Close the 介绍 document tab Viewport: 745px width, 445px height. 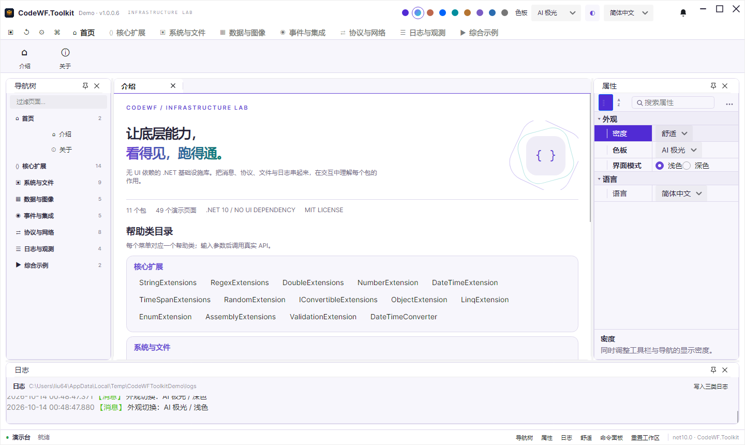[173, 86]
